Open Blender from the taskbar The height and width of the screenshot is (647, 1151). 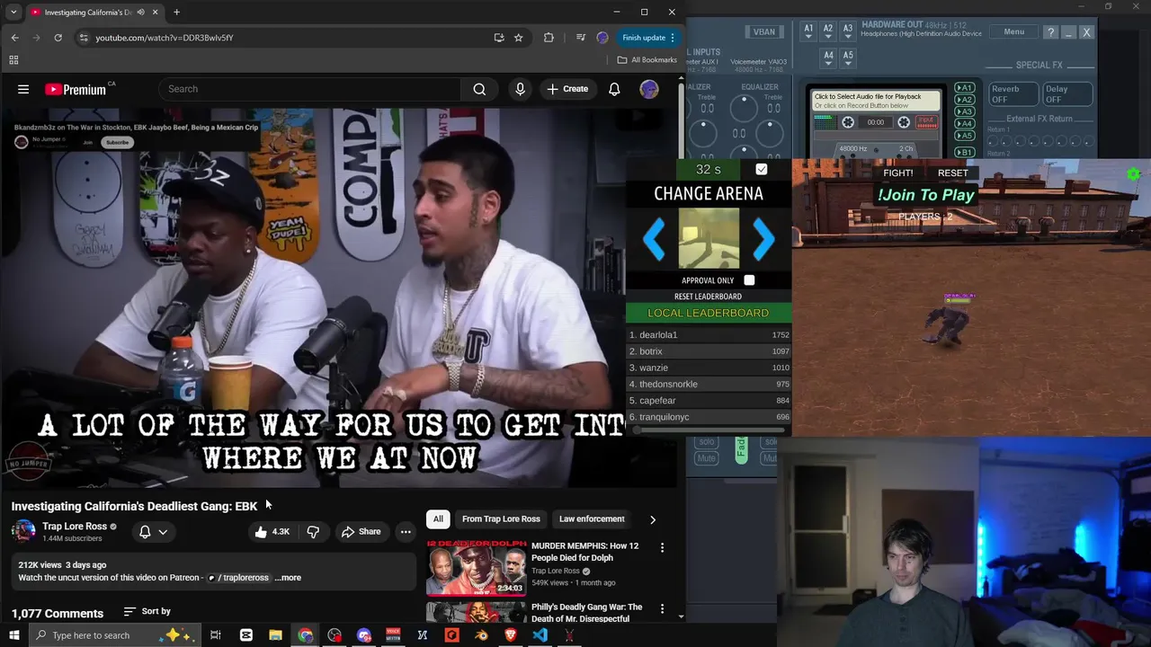[481, 635]
